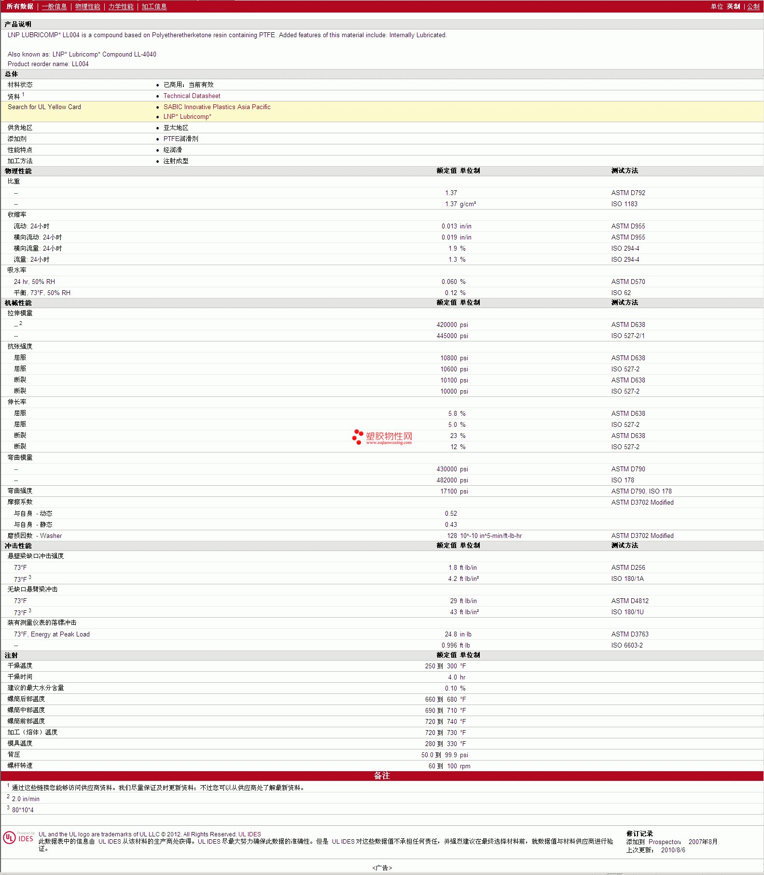Image resolution: width=764 pixels, height=875 pixels.
Task: Click the 482000 psi flexural modulus
Action: pyautogui.click(x=452, y=480)
